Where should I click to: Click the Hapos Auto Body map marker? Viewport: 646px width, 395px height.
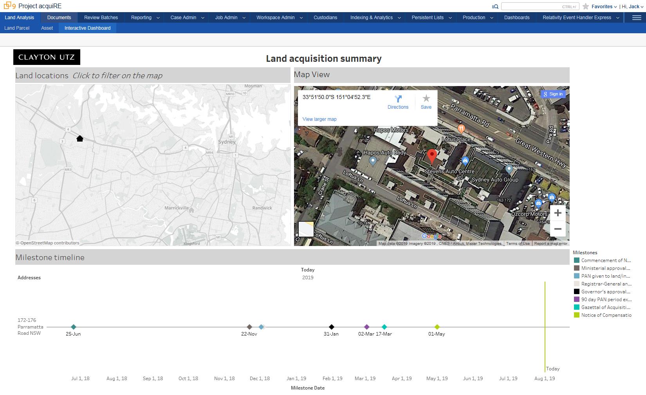pos(373,161)
